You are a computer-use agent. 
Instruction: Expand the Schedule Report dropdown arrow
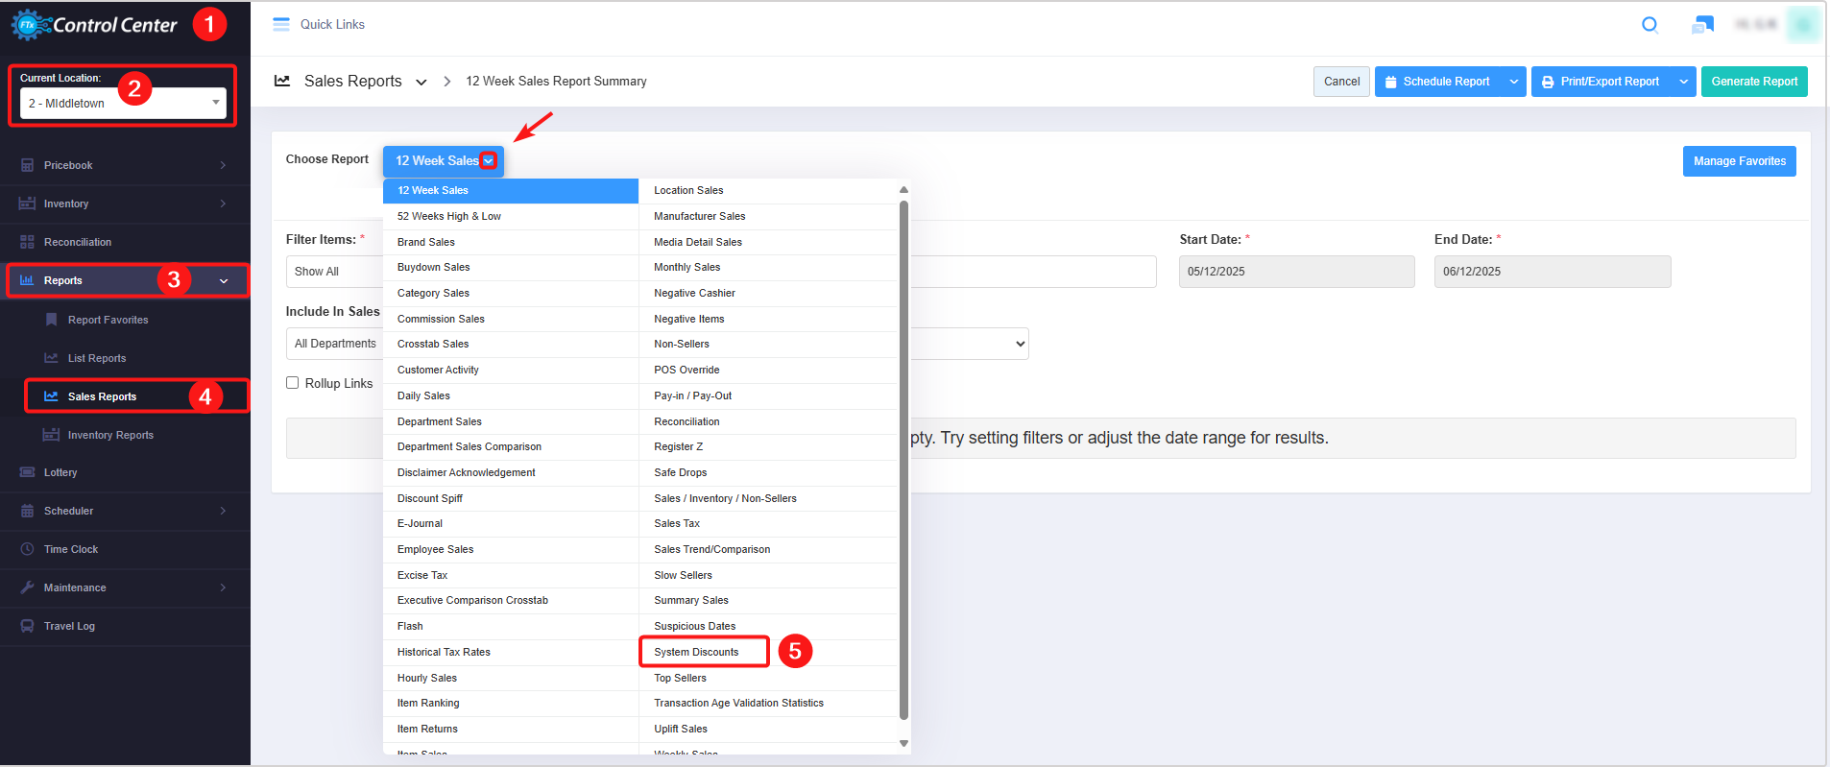click(1514, 82)
